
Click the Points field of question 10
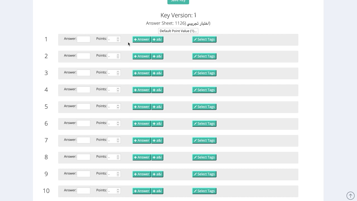112,191
